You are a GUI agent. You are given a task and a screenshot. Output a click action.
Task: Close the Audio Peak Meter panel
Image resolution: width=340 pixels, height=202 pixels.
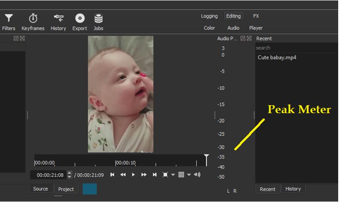point(249,38)
